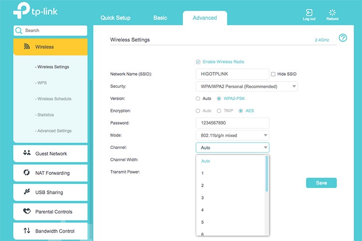Choose channel 3 from the Channel list
362x241 pixels.
point(203,198)
